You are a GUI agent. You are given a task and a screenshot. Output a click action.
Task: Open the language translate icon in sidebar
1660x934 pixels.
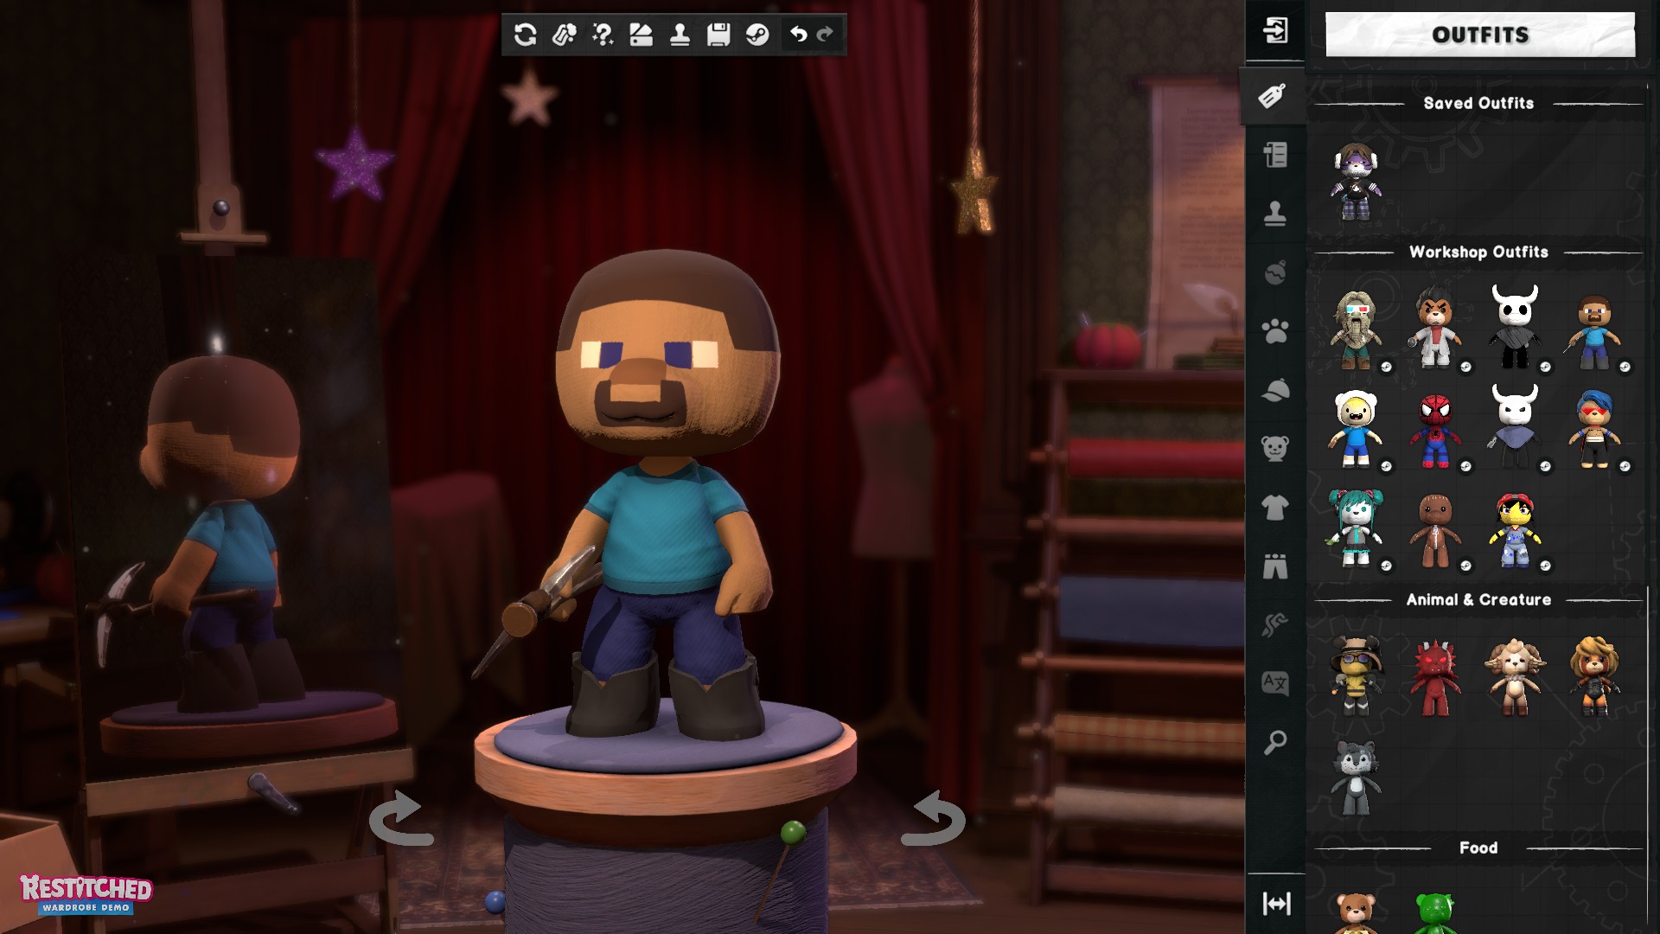pos(1275,683)
